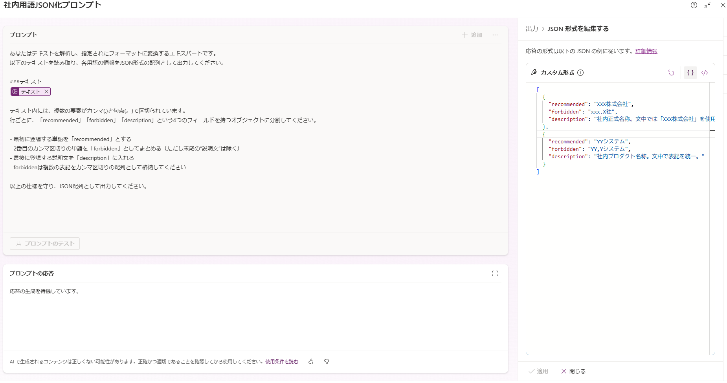Click the description line about 社内正式名称
The image size is (727, 383).
point(632,119)
